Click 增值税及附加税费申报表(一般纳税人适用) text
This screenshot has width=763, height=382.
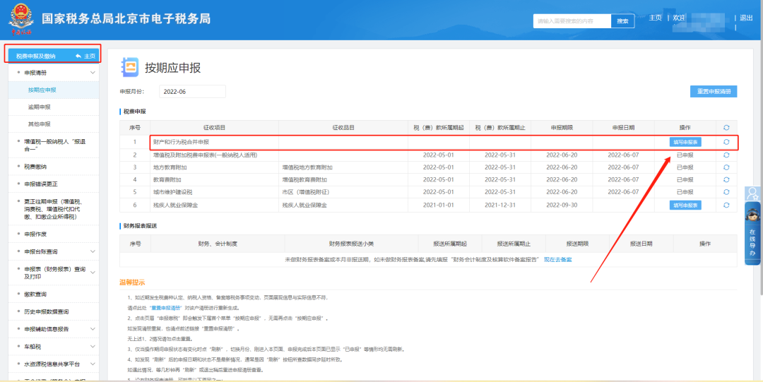pos(205,155)
